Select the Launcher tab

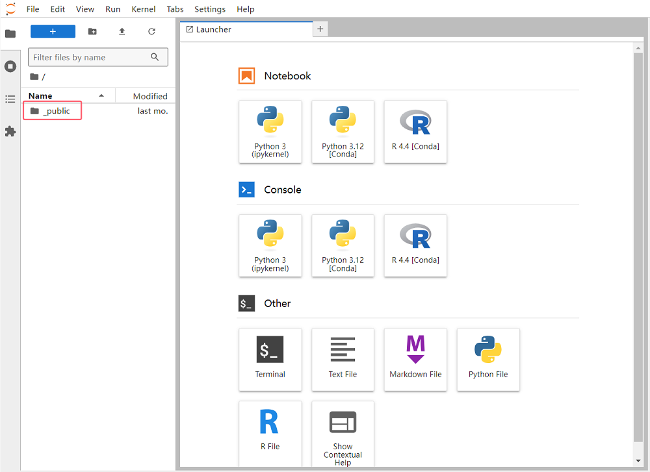246,29
